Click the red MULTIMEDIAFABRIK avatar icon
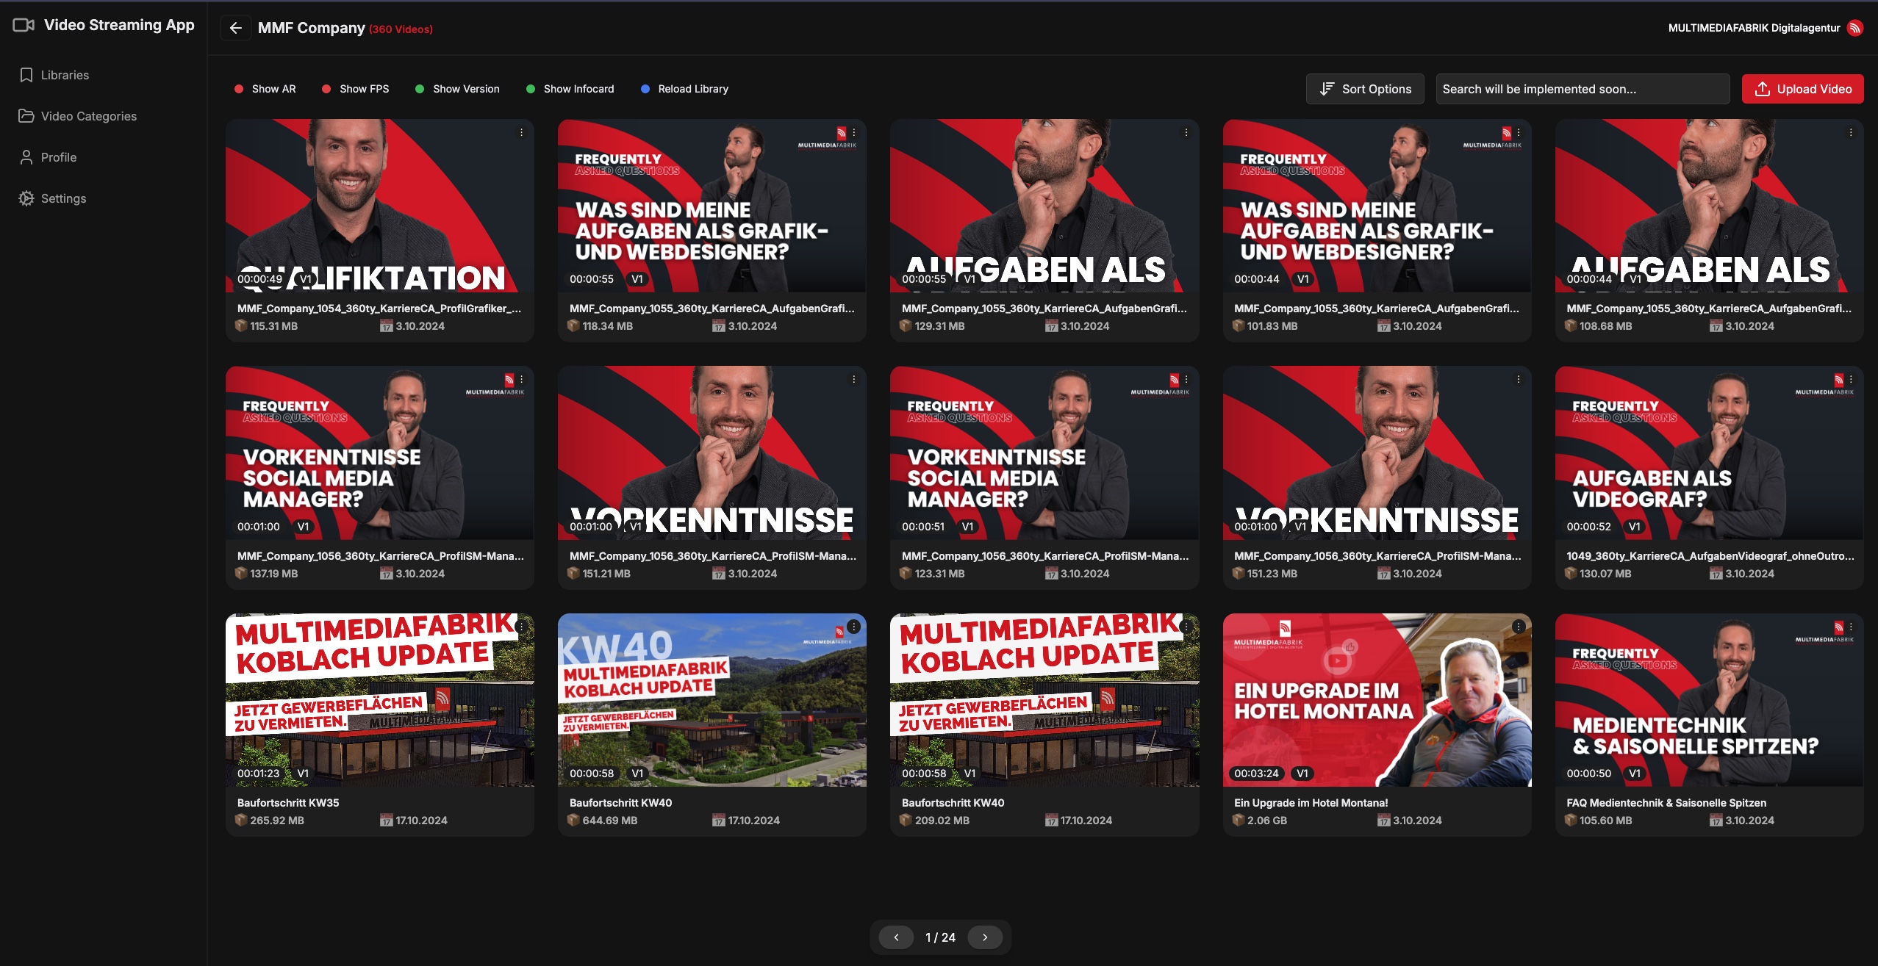1878x966 pixels. [x=1855, y=28]
